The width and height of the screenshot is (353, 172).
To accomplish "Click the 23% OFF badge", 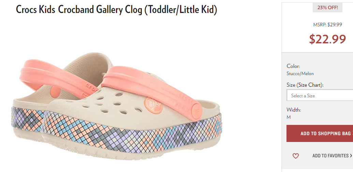I will point(327,8).
